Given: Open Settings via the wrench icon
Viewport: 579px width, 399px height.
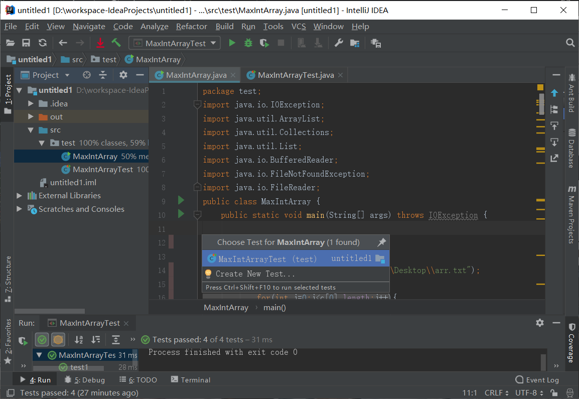Looking at the screenshot, I should (339, 43).
